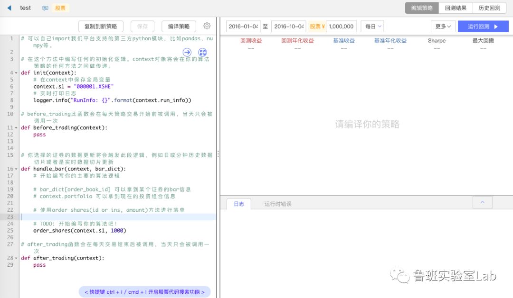The width and height of the screenshot is (513, 298).
Task: Open 历史回测 tab
Action: [x=489, y=8]
